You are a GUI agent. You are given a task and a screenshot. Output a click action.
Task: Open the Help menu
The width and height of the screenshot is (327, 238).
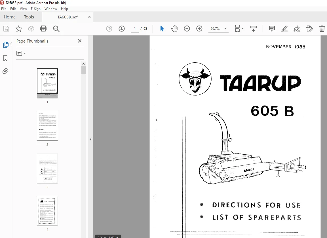tap(64, 9)
